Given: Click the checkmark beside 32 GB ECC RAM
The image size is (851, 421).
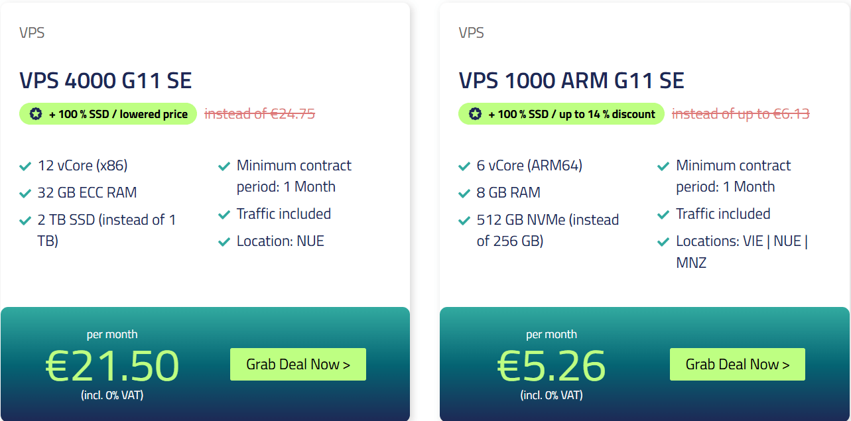Looking at the screenshot, I should pyautogui.click(x=25, y=194).
